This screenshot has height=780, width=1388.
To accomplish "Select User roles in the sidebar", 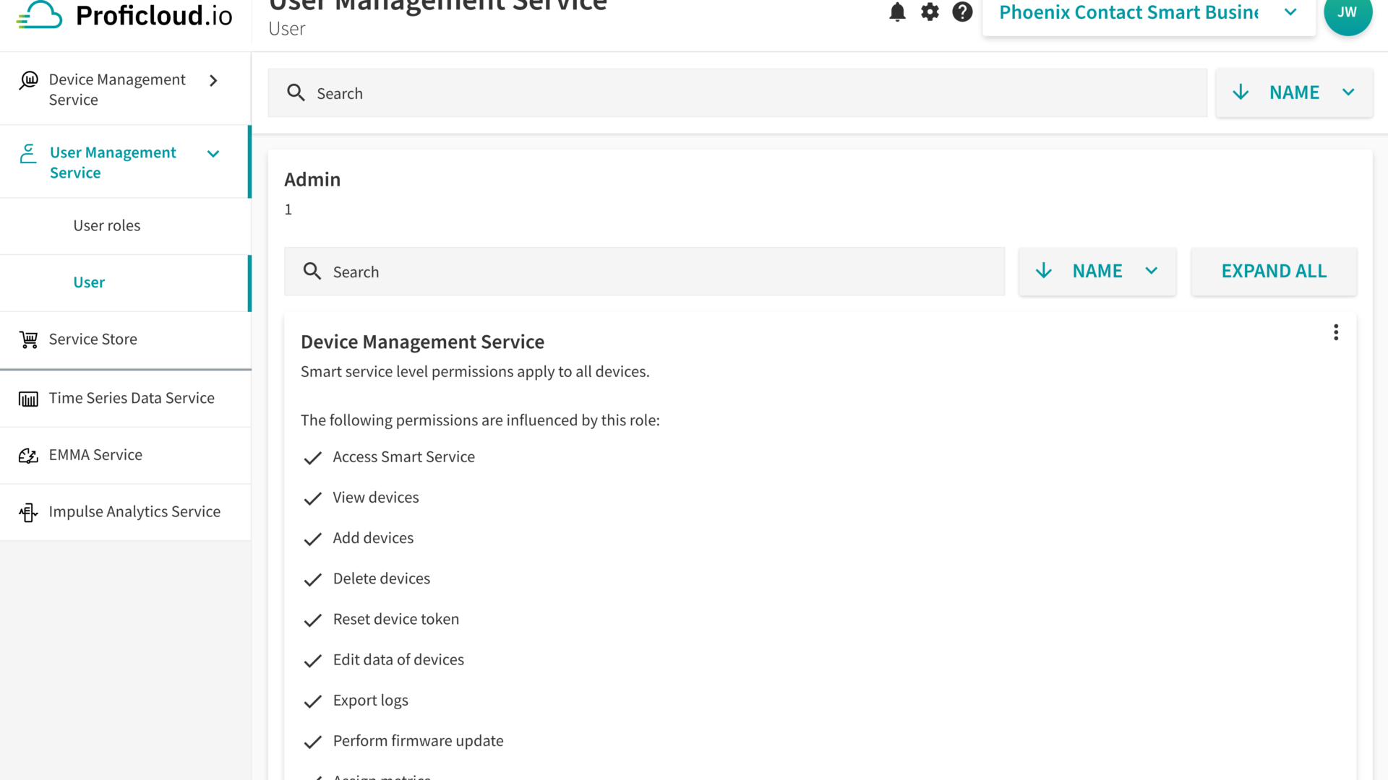I will (x=107, y=225).
